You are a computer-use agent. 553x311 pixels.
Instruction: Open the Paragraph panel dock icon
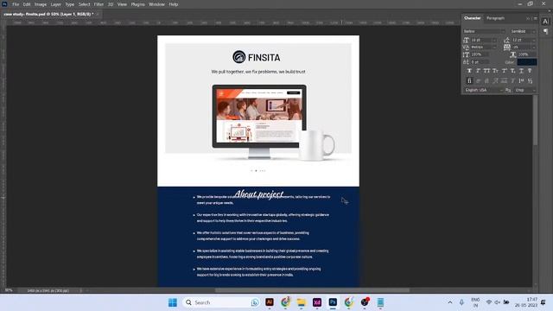(x=545, y=31)
